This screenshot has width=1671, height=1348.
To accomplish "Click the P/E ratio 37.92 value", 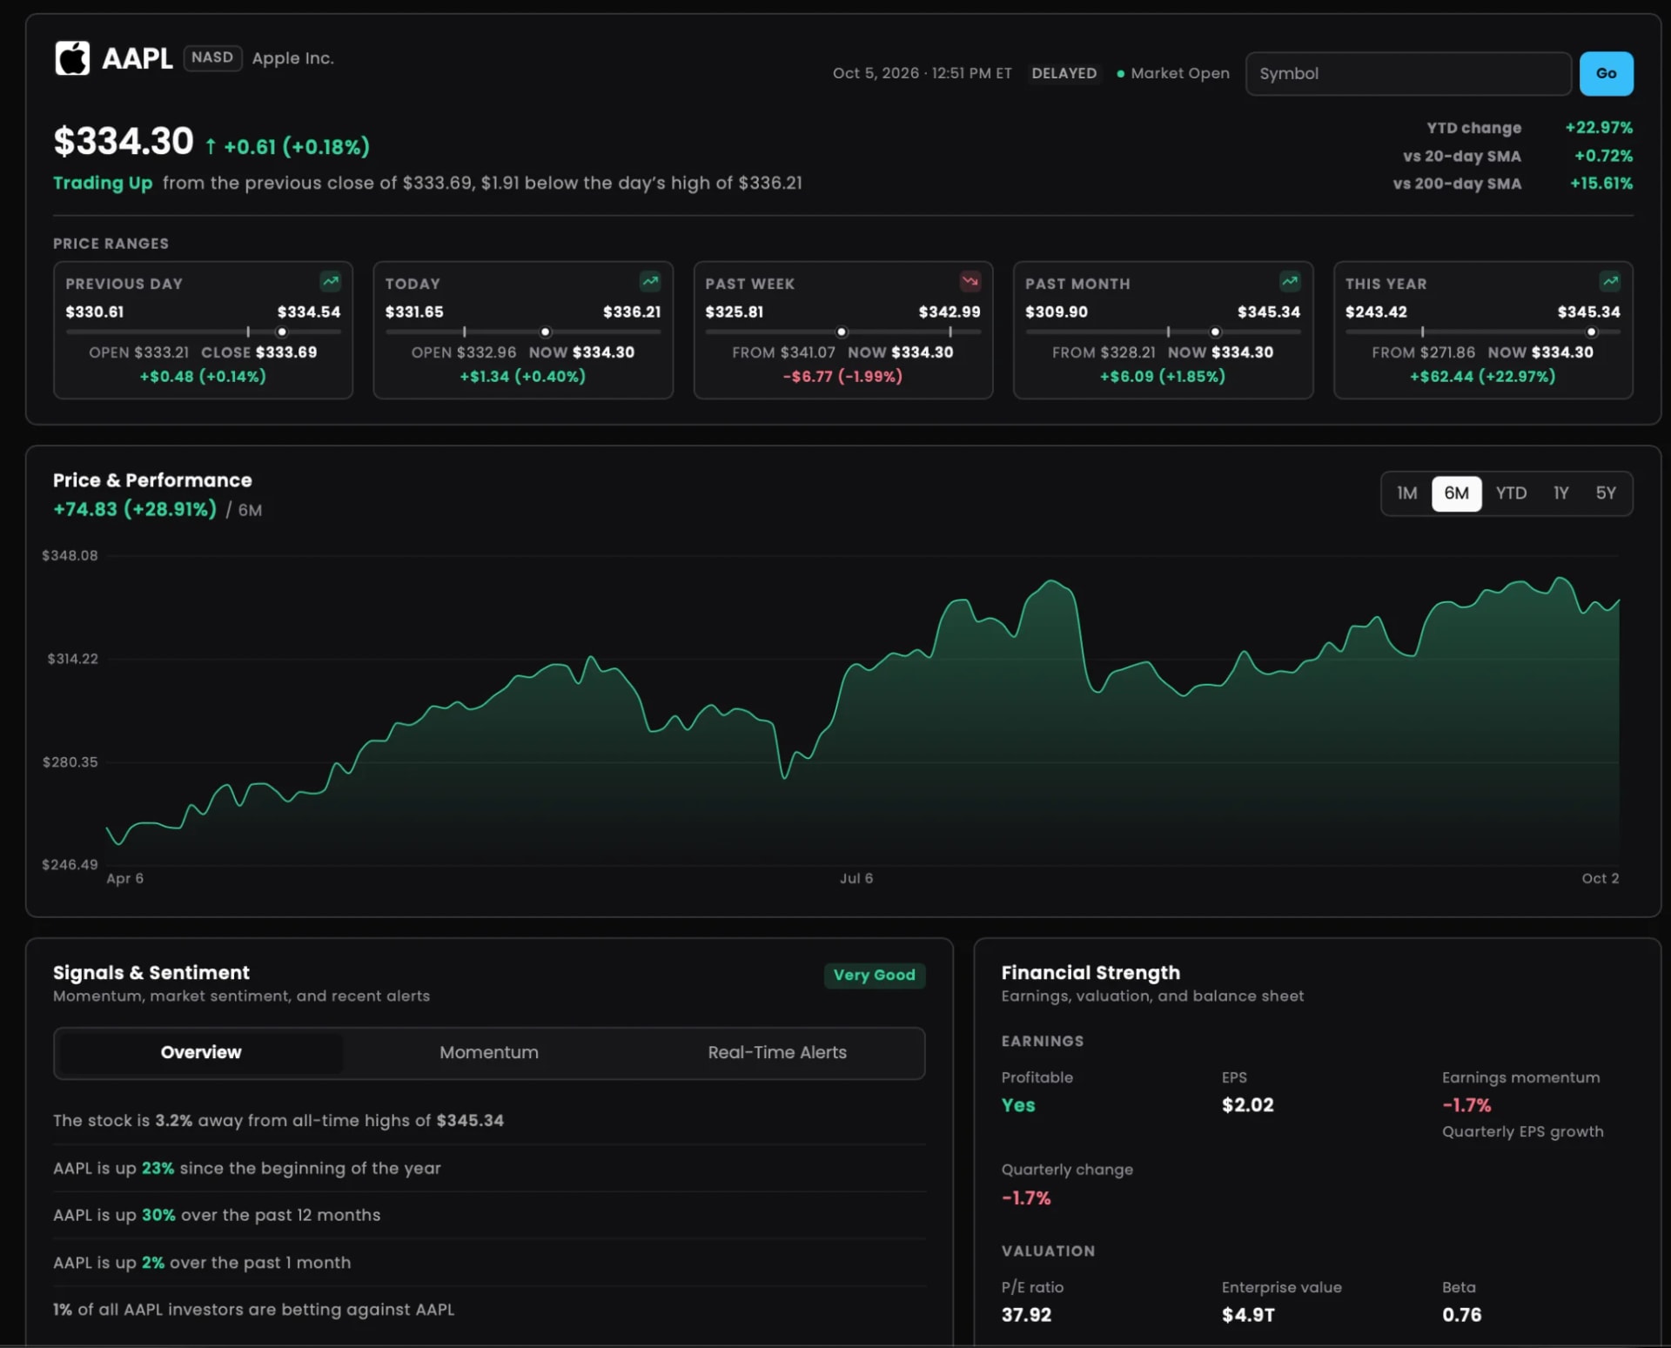I will pyautogui.click(x=1026, y=1314).
